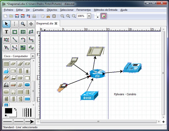Screen dimensions: 169x131
Task: Select the Box shape tool
Action: coord(15,32)
